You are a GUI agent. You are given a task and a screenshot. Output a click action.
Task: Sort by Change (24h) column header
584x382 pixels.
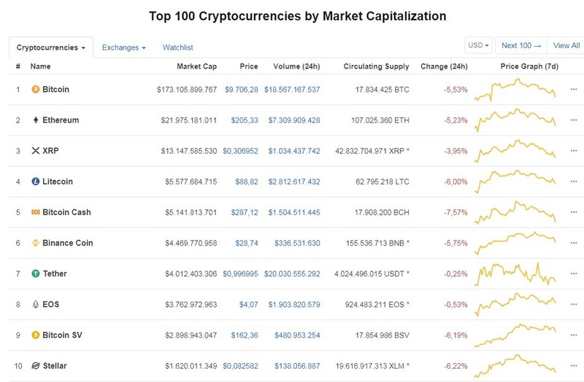click(x=444, y=66)
